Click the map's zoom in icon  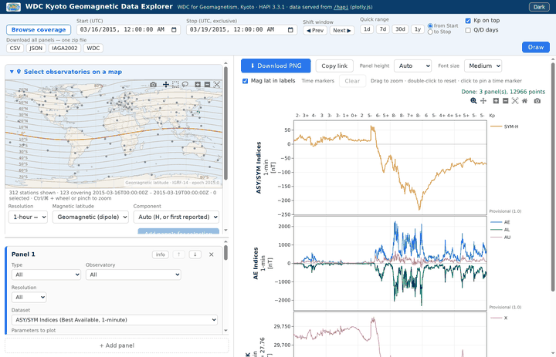click(x=198, y=85)
